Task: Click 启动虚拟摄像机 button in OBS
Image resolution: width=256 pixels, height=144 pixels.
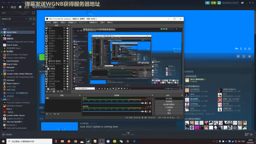Action: coord(169,105)
